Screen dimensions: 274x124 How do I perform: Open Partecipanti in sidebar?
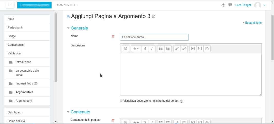(27, 27)
